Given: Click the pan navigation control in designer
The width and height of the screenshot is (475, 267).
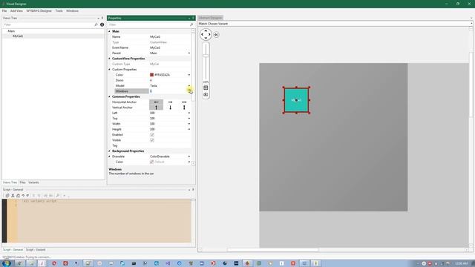Looking at the screenshot, I should (206, 35).
